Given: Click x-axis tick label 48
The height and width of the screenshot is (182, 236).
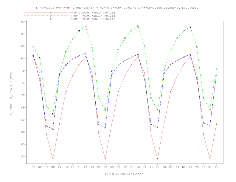Looking at the screenshot, I should coord(138,167).
